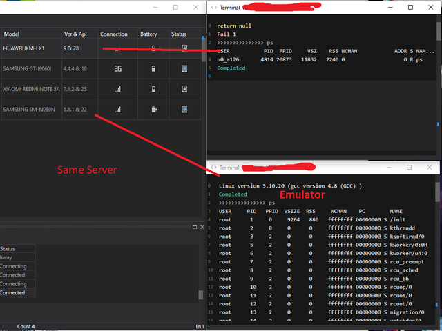
Task: Click the charging battery icon for SAMSUNG SM-N950N
Action: coord(154,110)
